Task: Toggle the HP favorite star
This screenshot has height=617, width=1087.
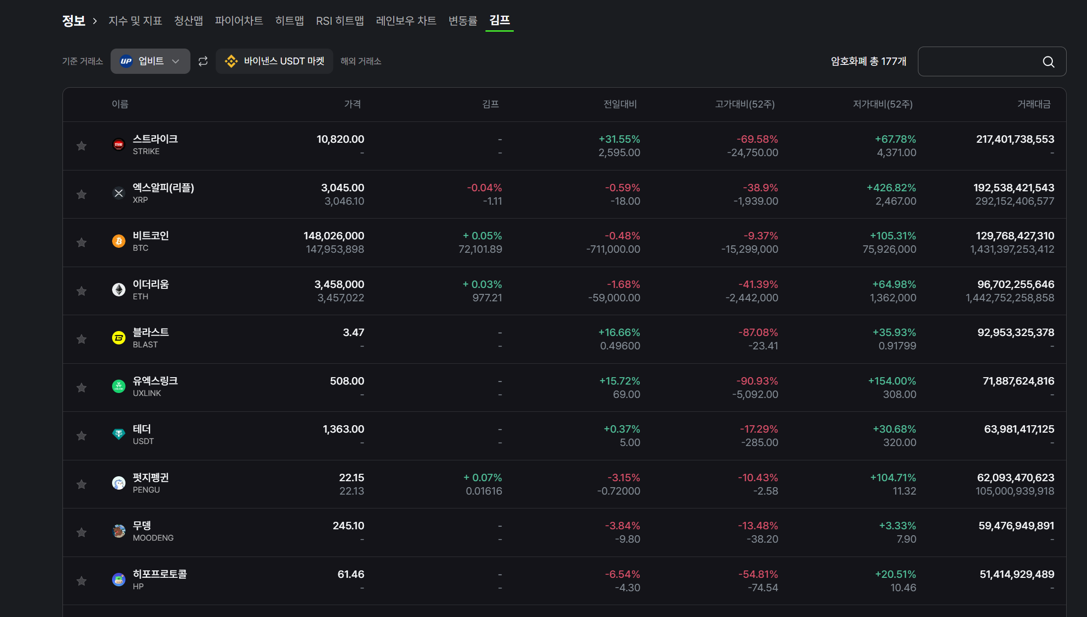Action: click(x=81, y=581)
